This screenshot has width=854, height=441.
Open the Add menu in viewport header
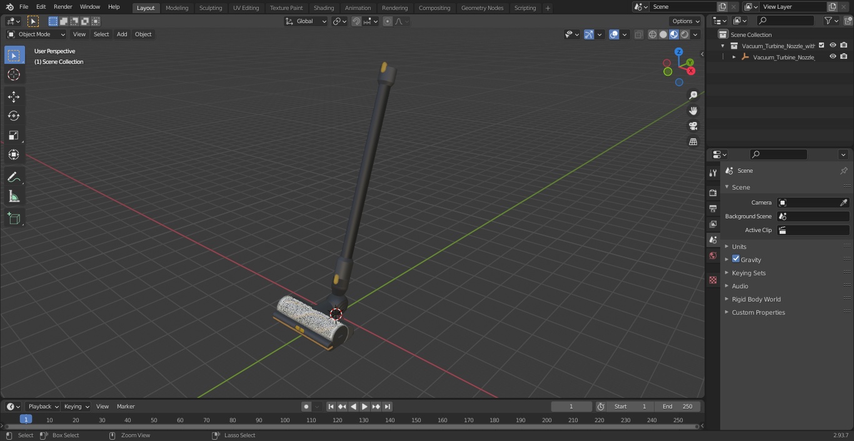122,34
